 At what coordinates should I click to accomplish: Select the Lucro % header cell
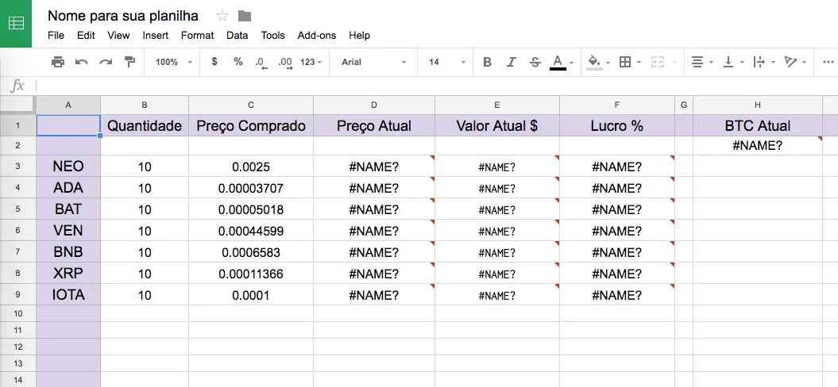(x=617, y=126)
